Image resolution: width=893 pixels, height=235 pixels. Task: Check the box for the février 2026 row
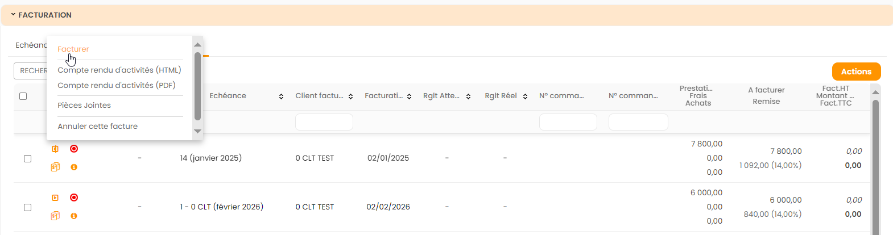tap(27, 207)
